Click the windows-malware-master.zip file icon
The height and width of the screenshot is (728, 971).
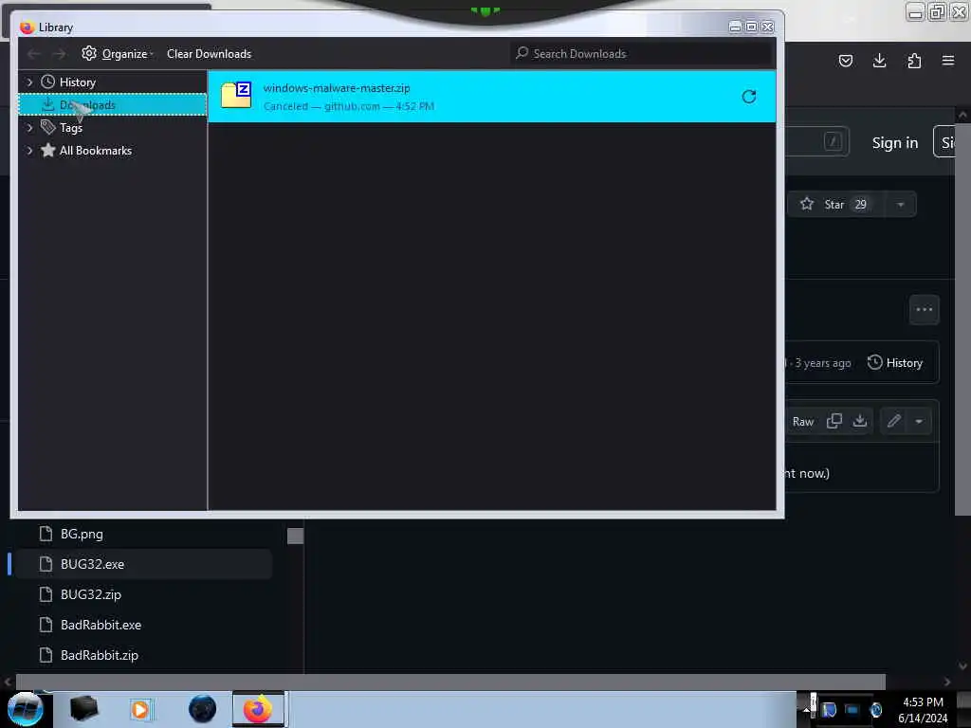pos(236,95)
